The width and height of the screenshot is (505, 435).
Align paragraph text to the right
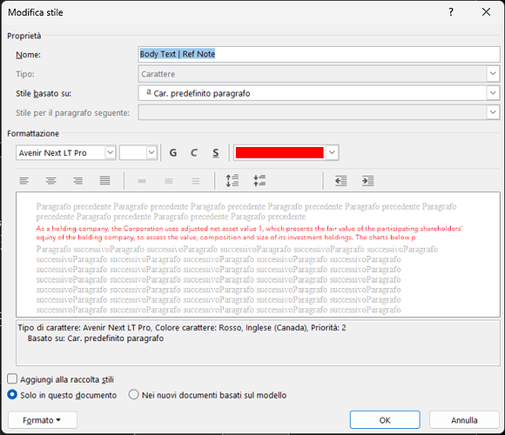pos(77,181)
